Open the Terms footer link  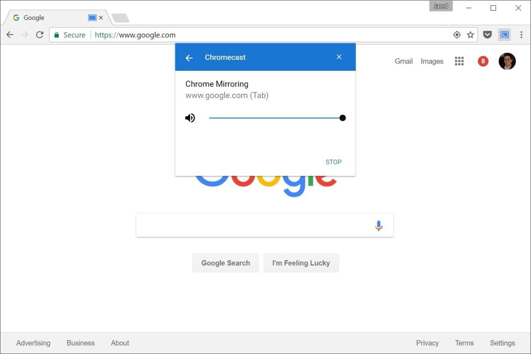click(x=464, y=343)
